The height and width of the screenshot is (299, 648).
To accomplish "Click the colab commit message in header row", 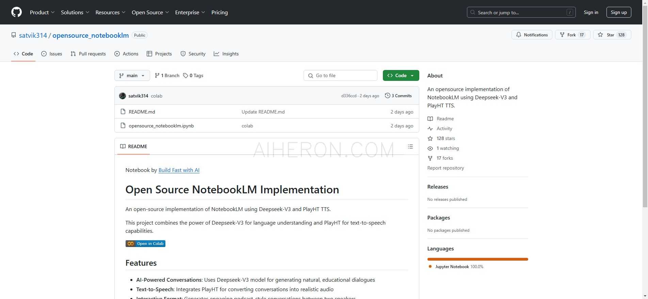I will coord(157,96).
